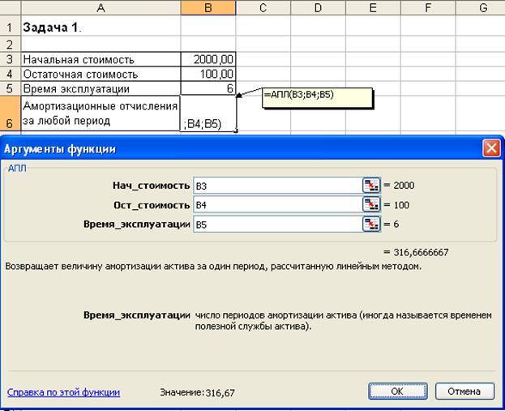Select cell B3 with value 2000,00
505x411 pixels.
click(x=208, y=59)
